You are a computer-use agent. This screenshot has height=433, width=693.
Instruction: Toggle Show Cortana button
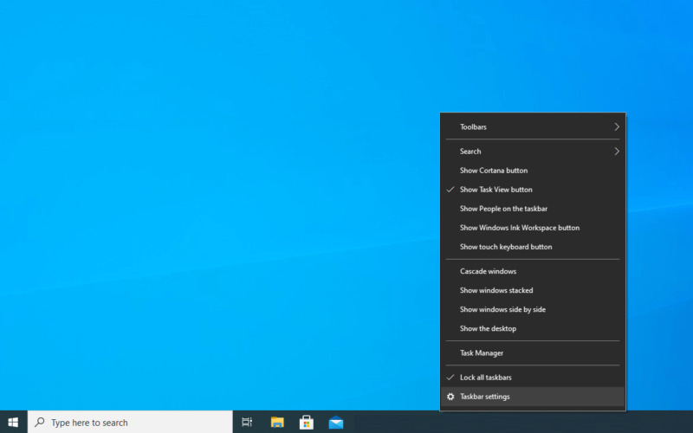[533, 171]
